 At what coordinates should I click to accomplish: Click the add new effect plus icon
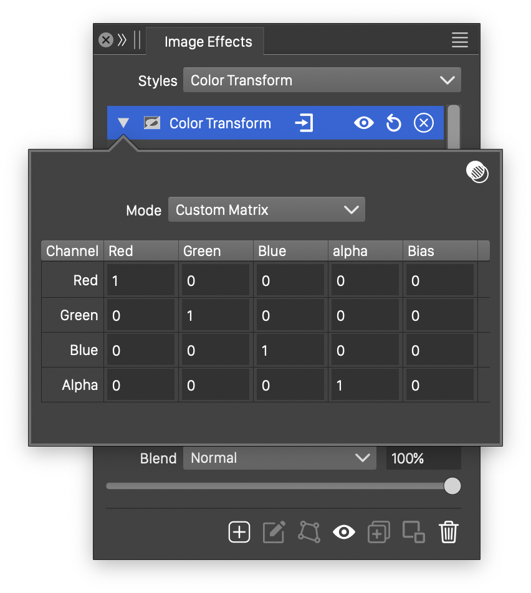[x=239, y=532]
